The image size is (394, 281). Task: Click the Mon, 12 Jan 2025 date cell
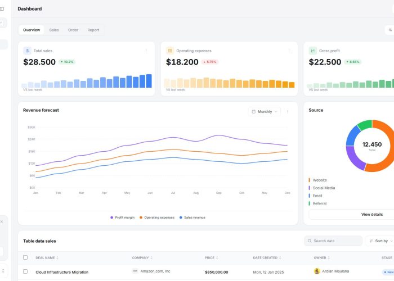click(x=268, y=272)
